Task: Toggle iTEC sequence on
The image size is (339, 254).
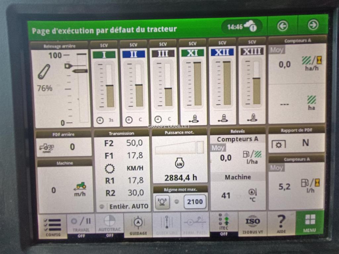Action: [223, 223]
